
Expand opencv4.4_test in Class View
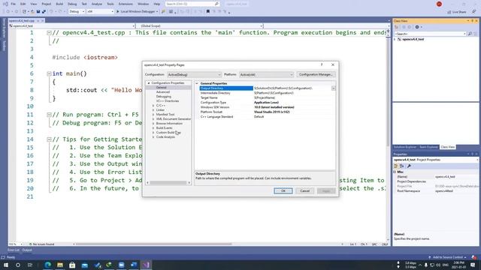tap(395, 39)
